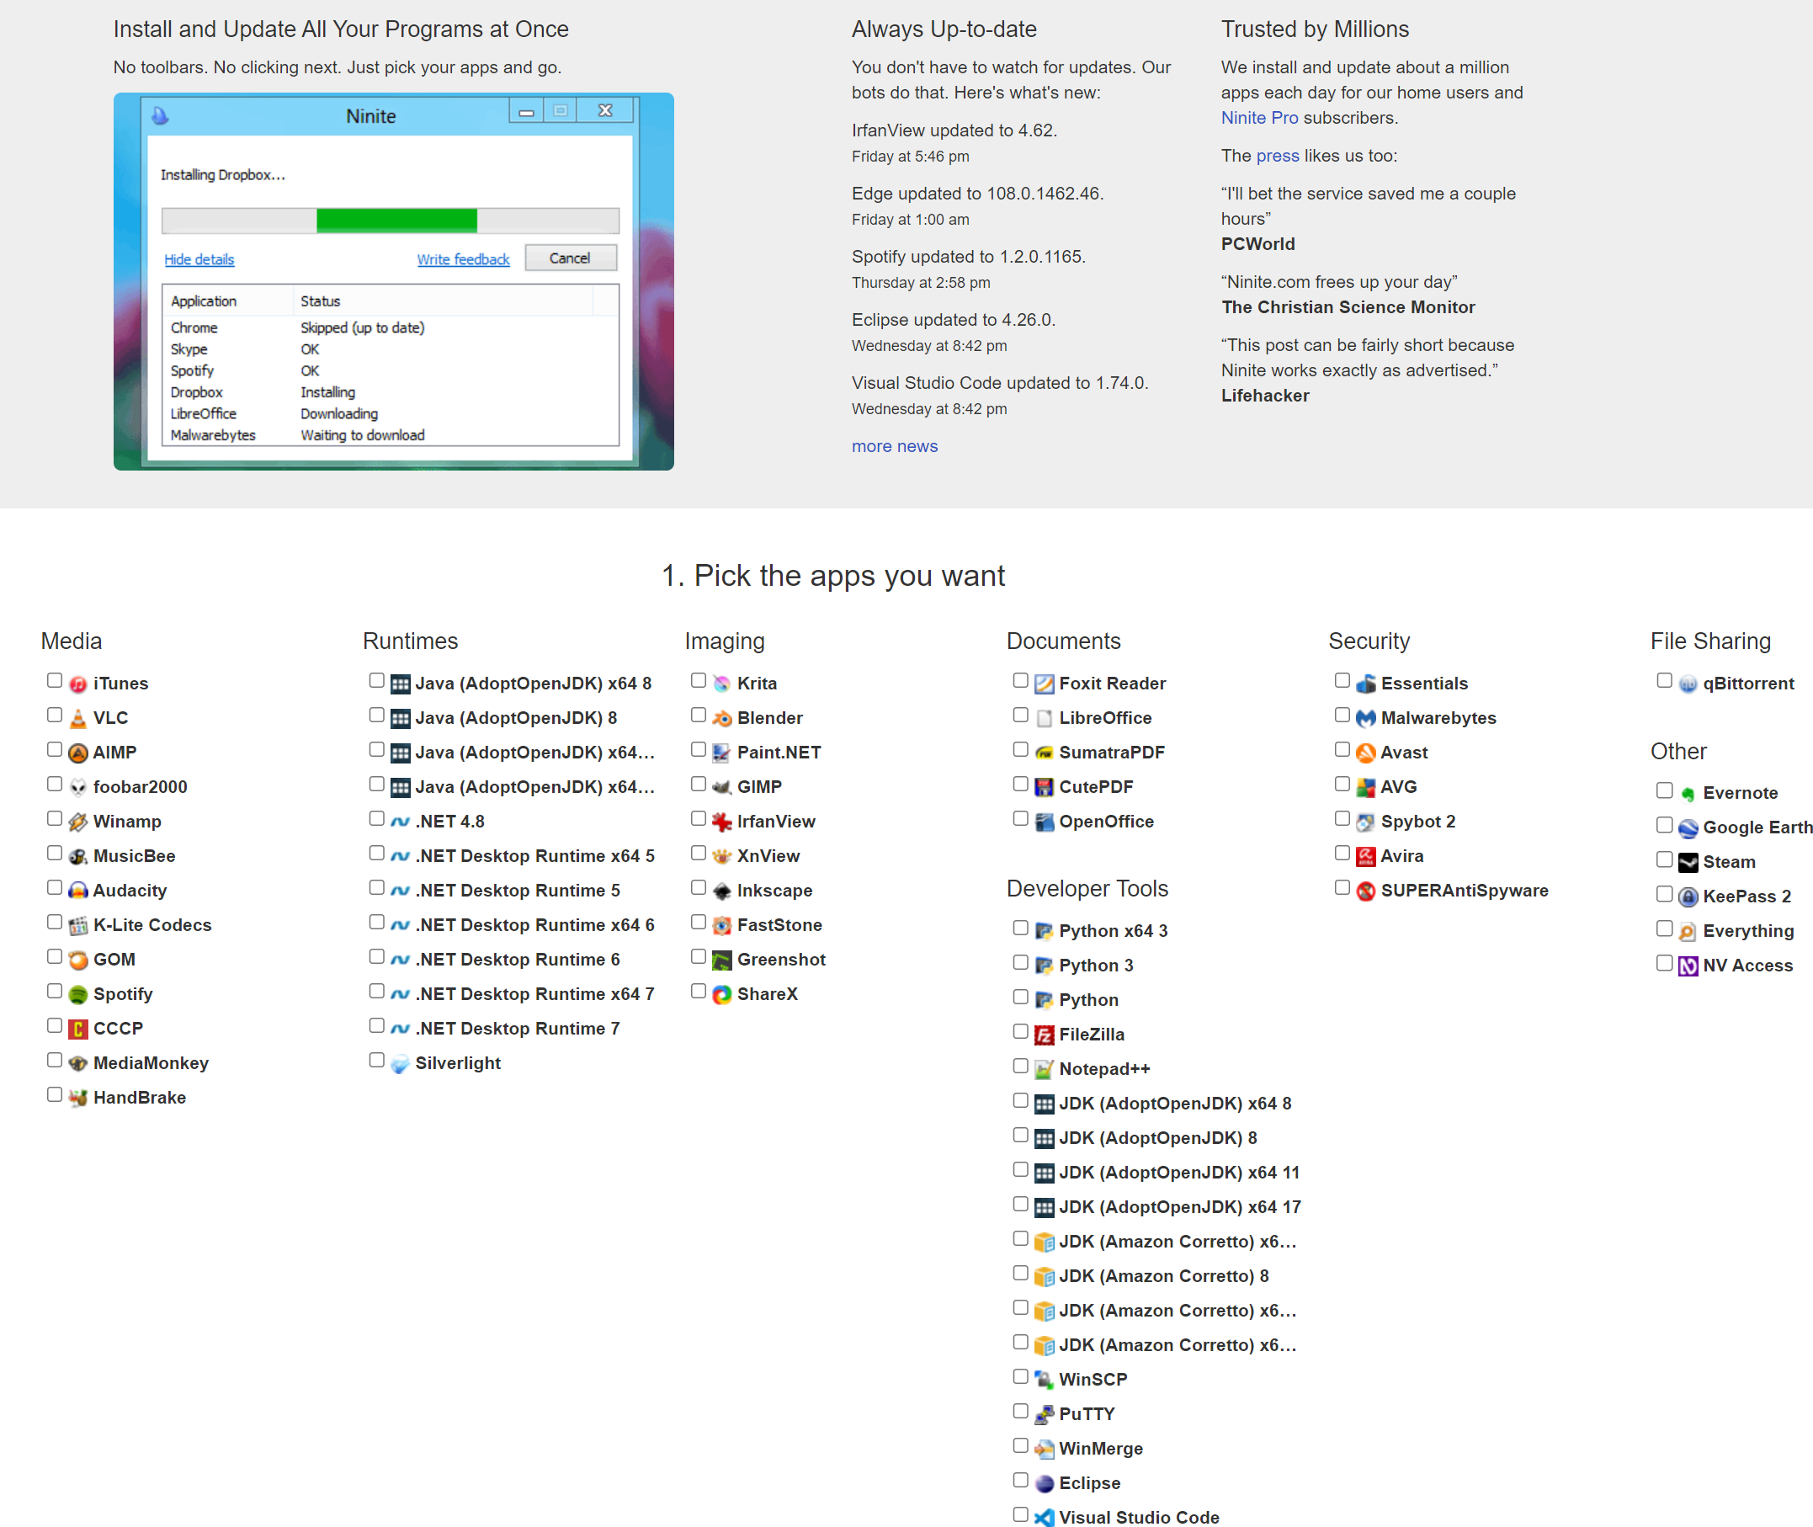Image resolution: width=1813 pixels, height=1527 pixels.
Task: Click the Foxit Reader icon
Action: [1045, 684]
